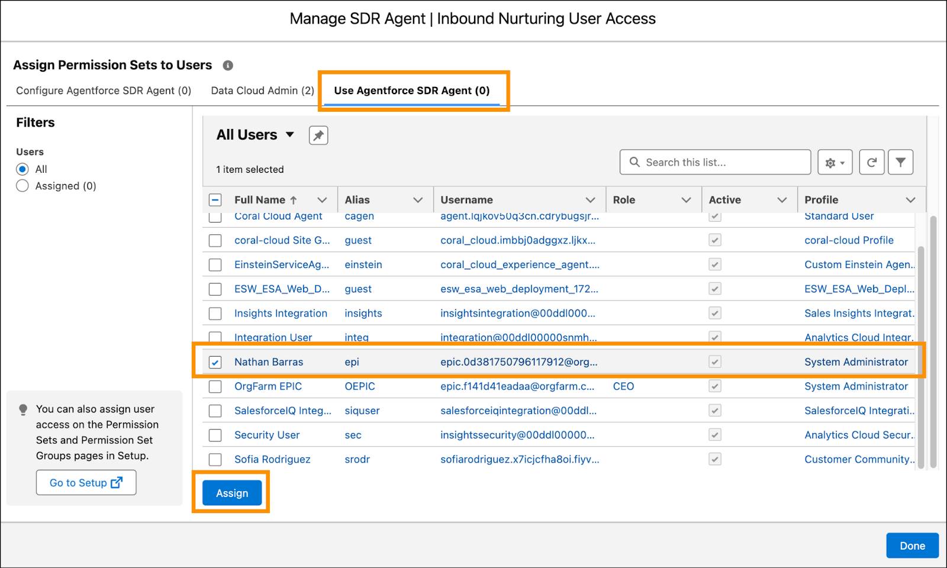The width and height of the screenshot is (947, 568).
Task: Click the Assign button
Action: point(232,493)
